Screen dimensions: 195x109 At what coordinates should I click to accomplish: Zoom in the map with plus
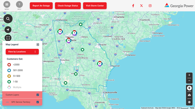coord(189,75)
